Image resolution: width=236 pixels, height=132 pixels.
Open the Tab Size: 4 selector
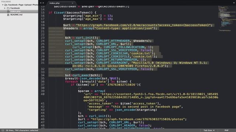coord(209,131)
